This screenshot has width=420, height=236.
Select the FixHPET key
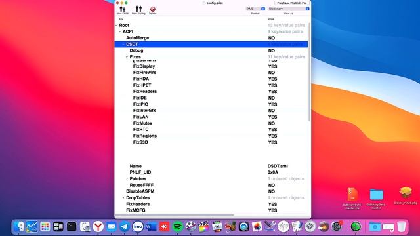click(142, 85)
